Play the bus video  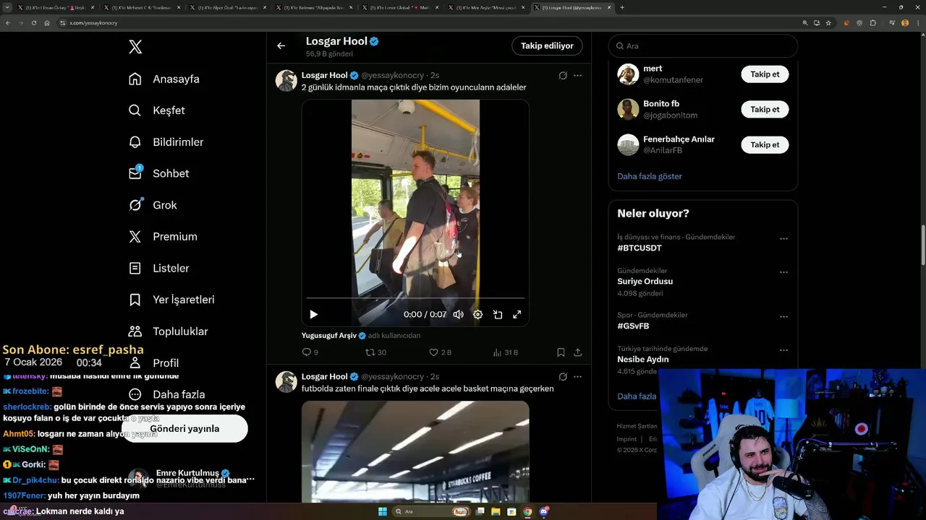pos(313,314)
